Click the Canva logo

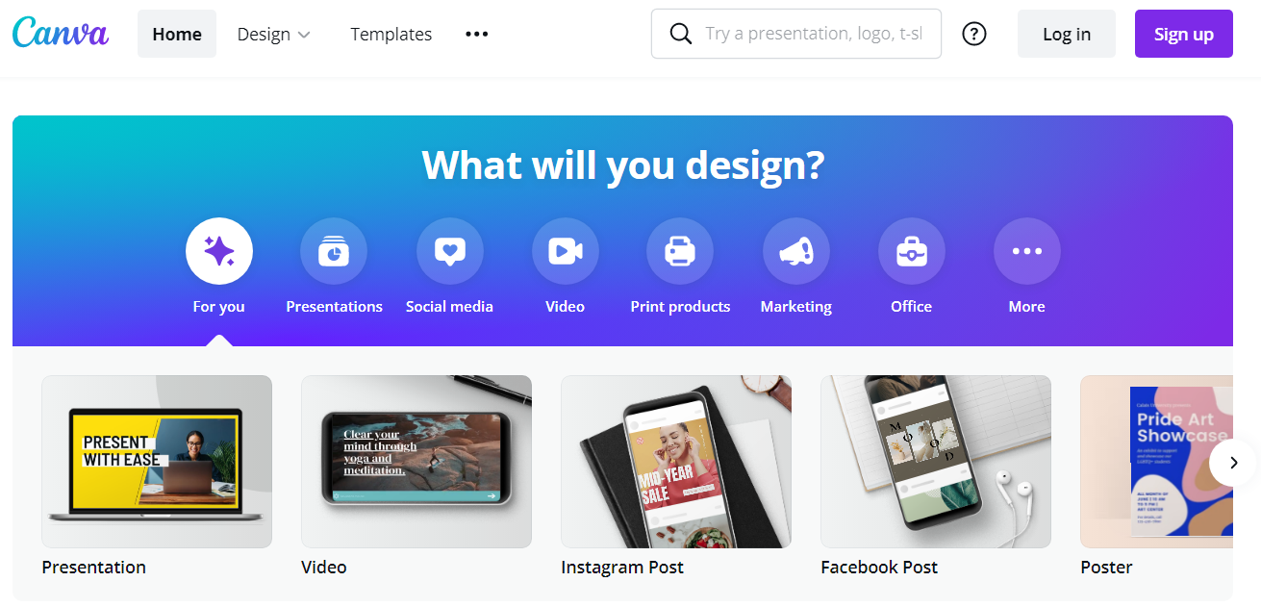61,33
